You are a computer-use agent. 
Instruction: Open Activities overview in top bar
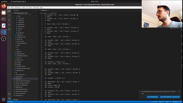pos(4,1)
